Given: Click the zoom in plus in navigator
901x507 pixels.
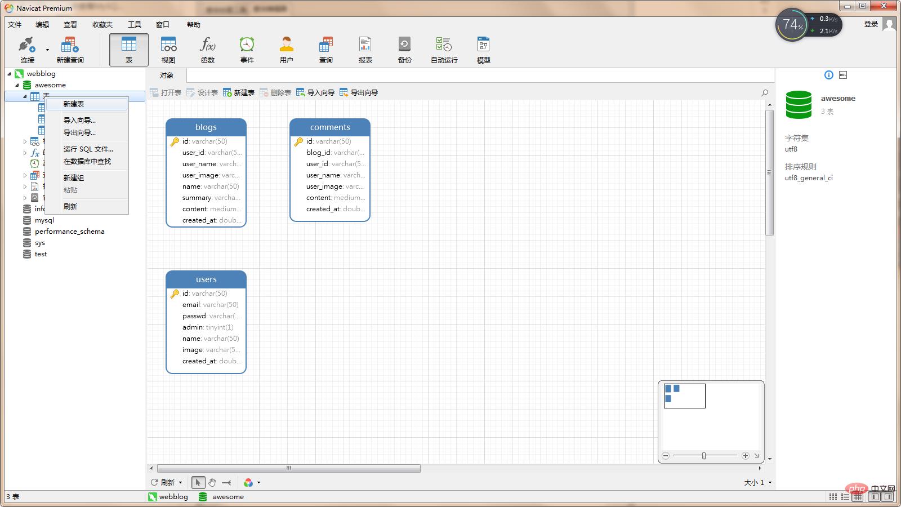Looking at the screenshot, I should tap(746, 456).
